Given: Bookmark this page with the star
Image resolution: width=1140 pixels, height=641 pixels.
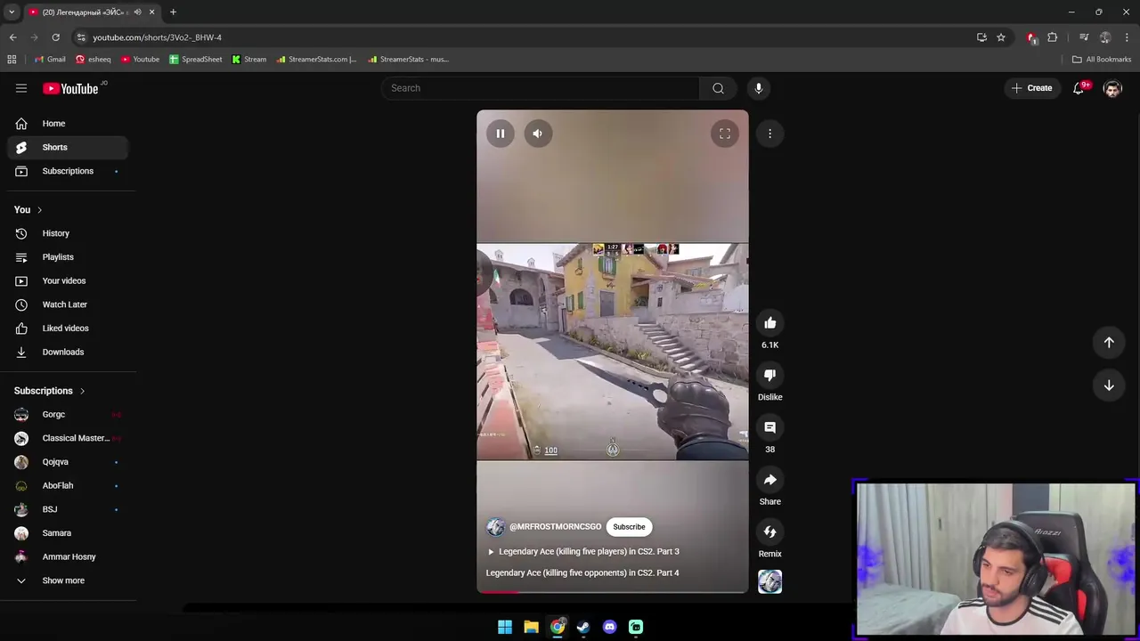Looking at the screenshot, I should pos(1001,37).
